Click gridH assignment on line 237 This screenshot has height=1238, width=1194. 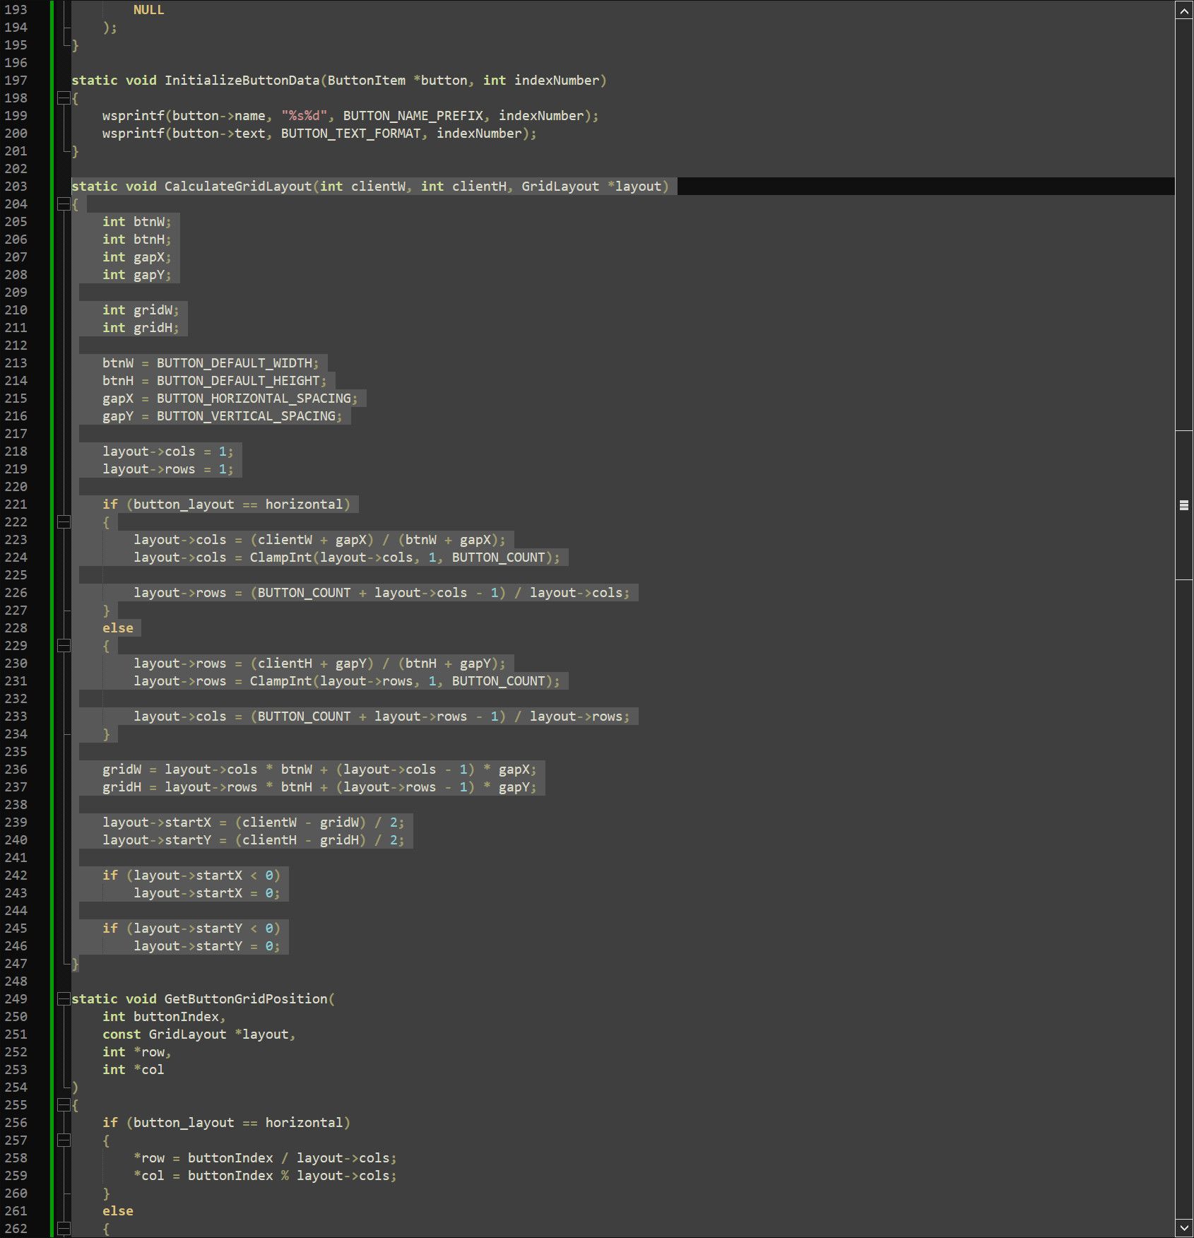tap(319, 787)
